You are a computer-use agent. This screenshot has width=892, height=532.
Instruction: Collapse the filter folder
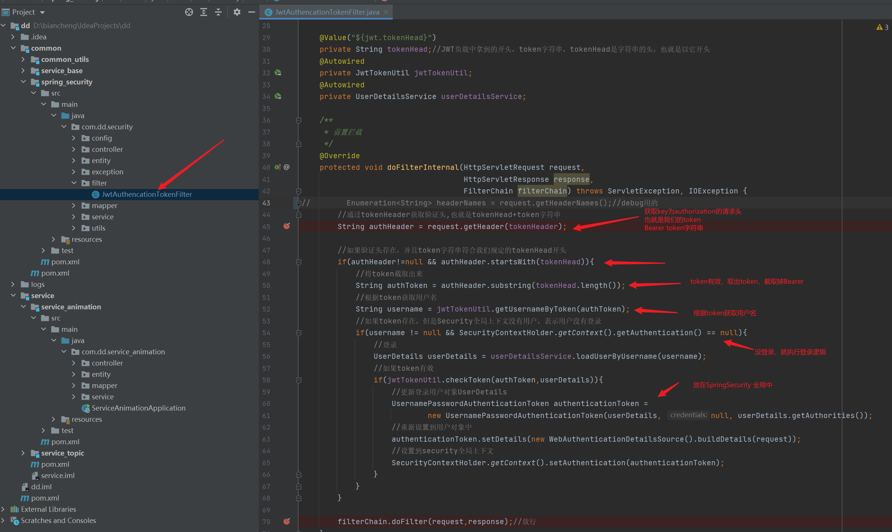click(x=74, y=183)
